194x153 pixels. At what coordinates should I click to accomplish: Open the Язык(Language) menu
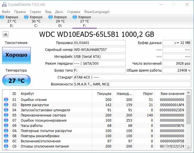pos(97,12)
